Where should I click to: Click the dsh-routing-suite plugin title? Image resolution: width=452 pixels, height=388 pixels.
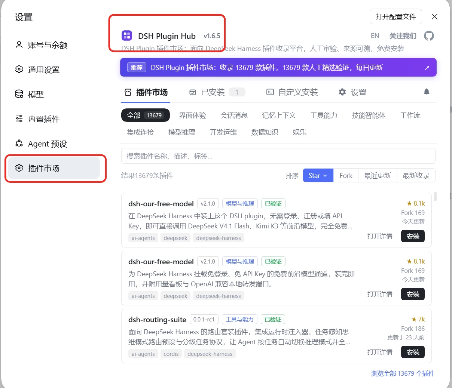(157, 320)
